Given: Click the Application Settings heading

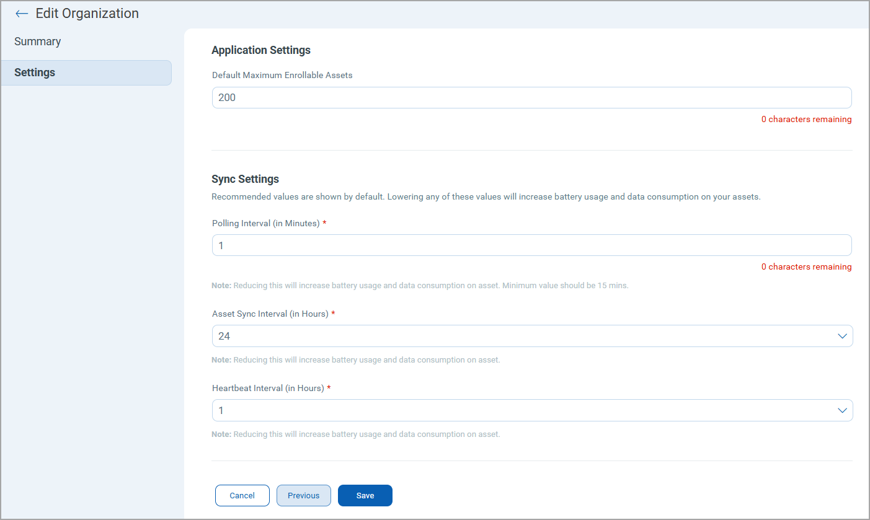Looking at the screenshot, I should tap(261, 50).
